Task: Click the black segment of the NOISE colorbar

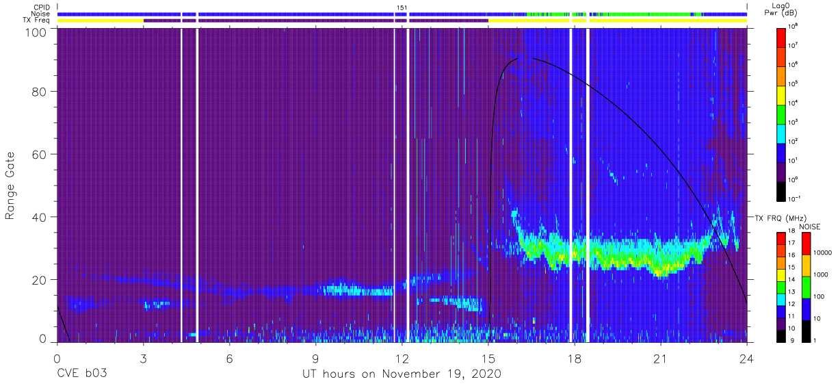Action: pos(806,330)
